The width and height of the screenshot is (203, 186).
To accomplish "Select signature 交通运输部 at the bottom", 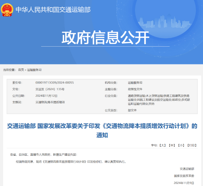I will (x=187, y=169).
